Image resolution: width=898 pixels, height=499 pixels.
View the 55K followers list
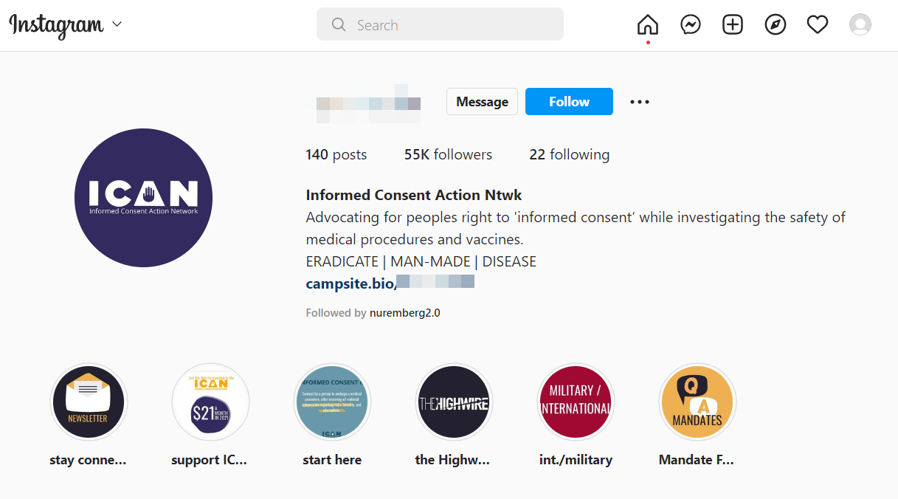448,155
